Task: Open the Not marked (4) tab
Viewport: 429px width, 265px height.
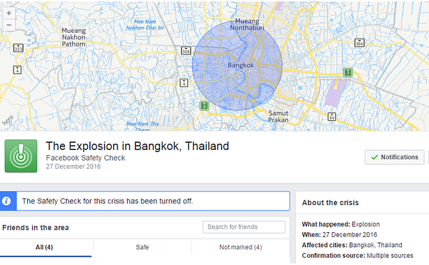Action: pyautogui.click(x=240, y=247)
